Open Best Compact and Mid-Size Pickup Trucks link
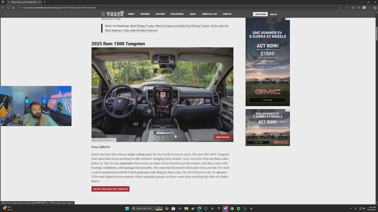This screenshot has width=378, height=212. pyautogui.click(x=183, y=26)
